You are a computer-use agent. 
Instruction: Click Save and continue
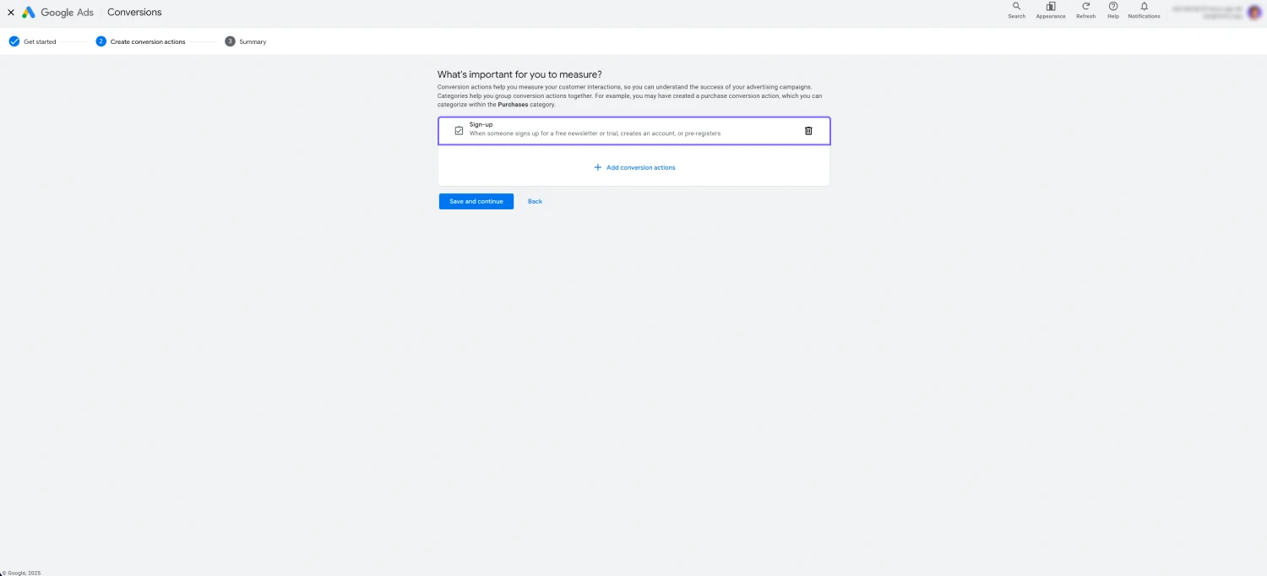(476, 201)
